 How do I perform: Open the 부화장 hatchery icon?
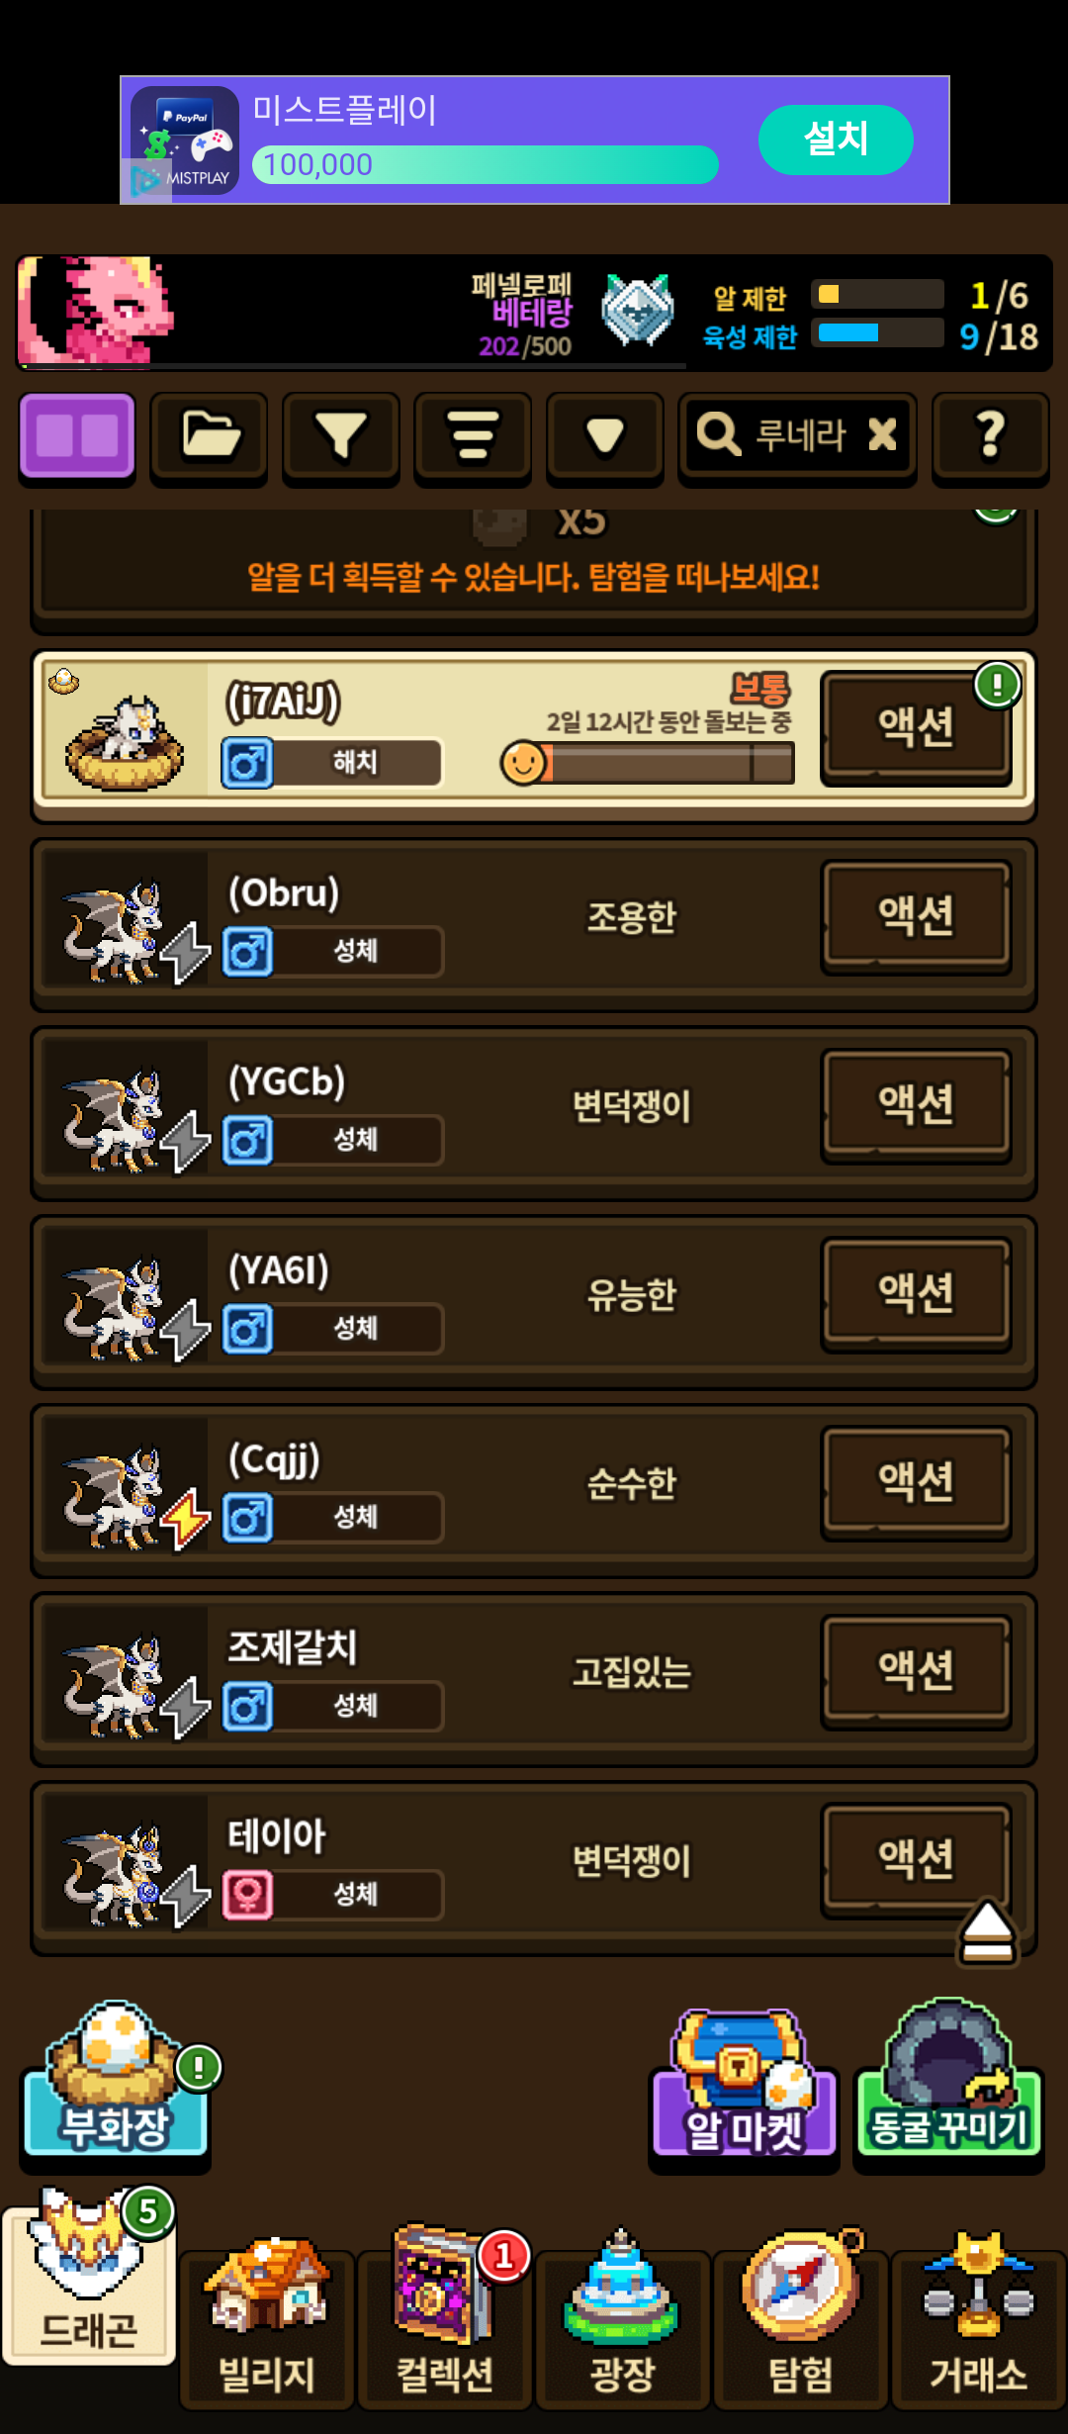116,2084
